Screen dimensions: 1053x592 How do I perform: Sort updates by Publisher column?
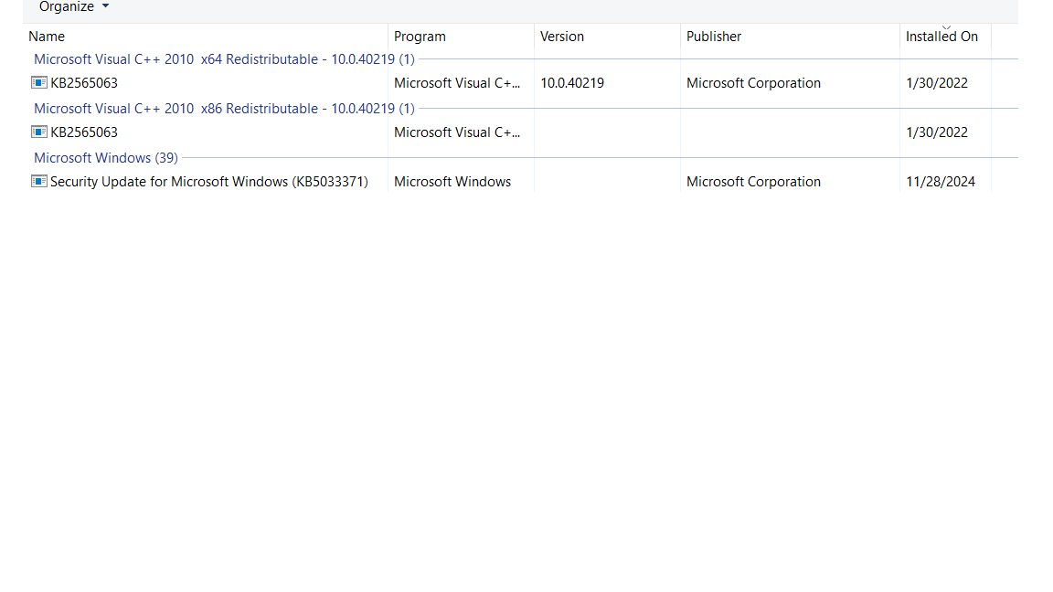click(714, 37)
